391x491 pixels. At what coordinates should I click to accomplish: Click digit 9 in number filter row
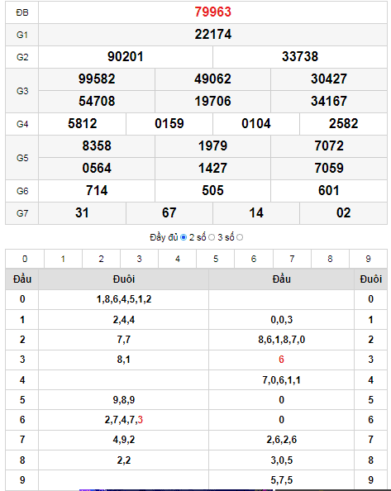coord(368,259)
